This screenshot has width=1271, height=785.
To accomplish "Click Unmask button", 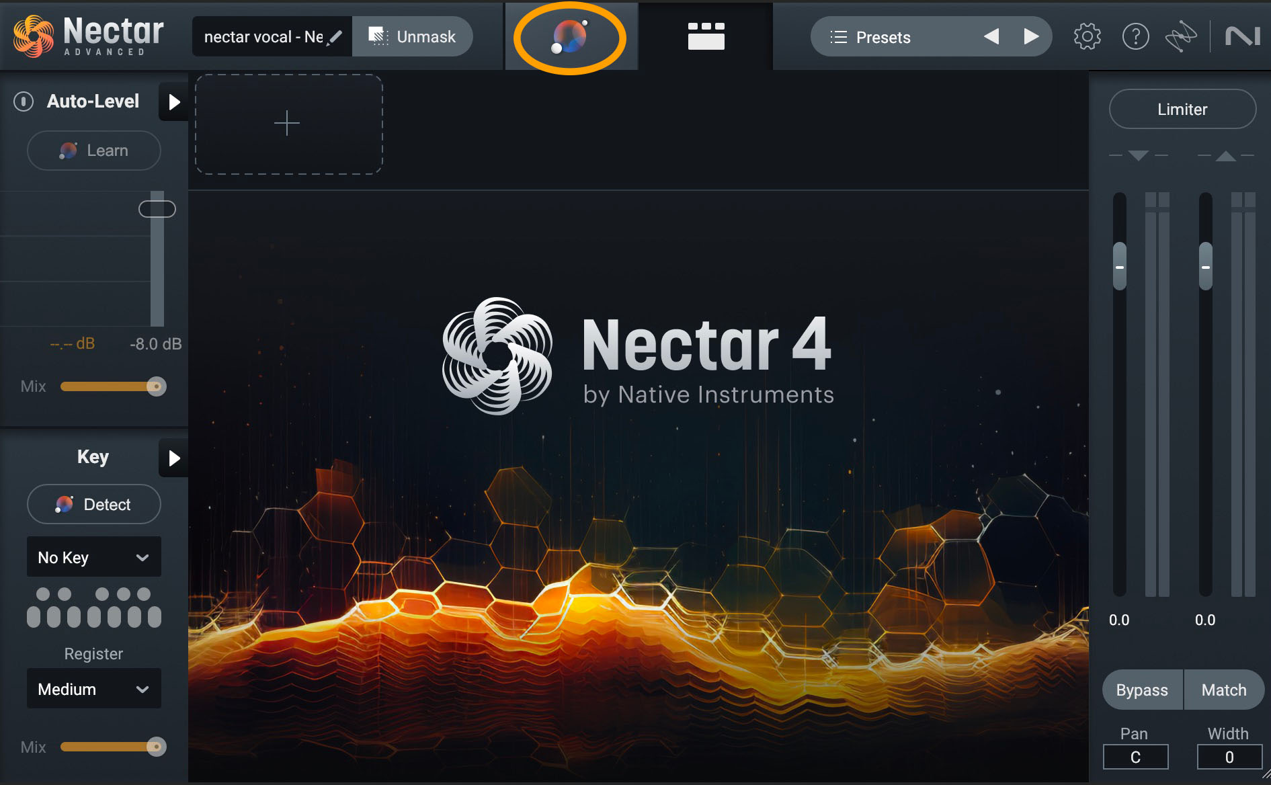I will (x=413, y=36).
